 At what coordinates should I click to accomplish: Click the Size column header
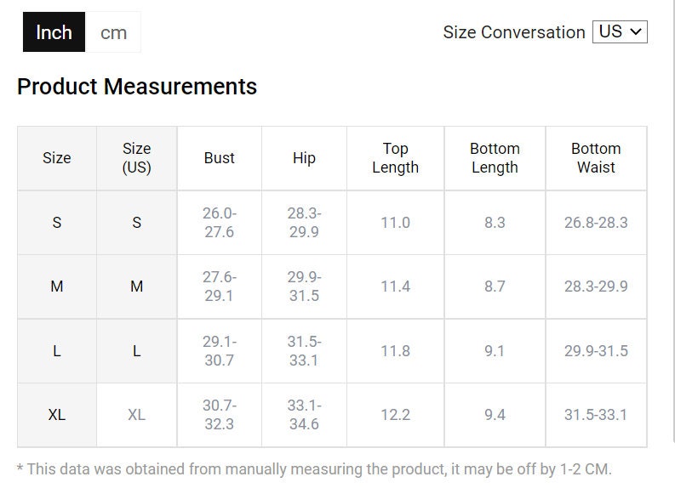pyautogui.click(x=57, y=158)
